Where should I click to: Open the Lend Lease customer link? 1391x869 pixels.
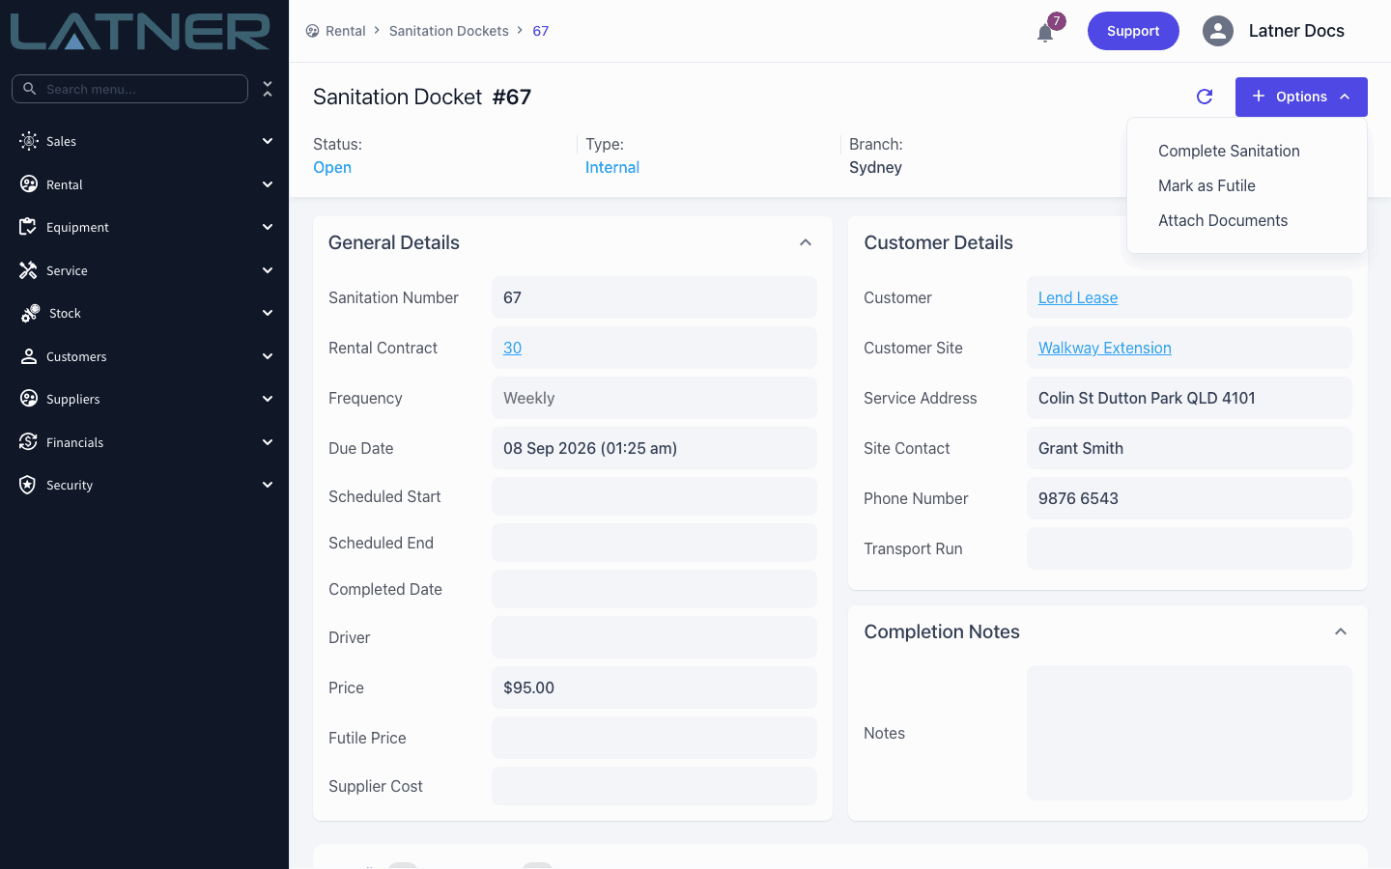click(x=1078, y=297)
